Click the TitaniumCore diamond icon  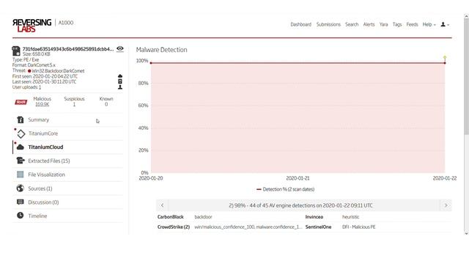click(21, 133)
